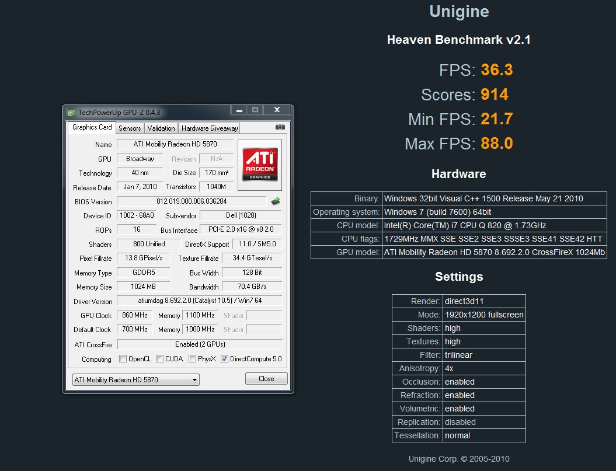
Task: Click the GPU Clock field showing 860 MHz
Action: [135, 315]
